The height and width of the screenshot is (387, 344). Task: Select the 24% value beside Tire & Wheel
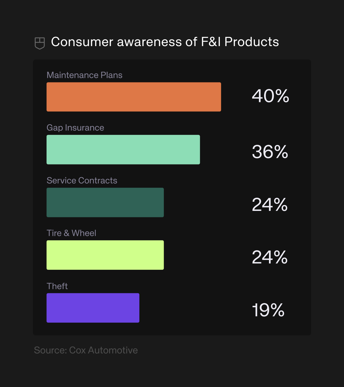coord(270,257)
